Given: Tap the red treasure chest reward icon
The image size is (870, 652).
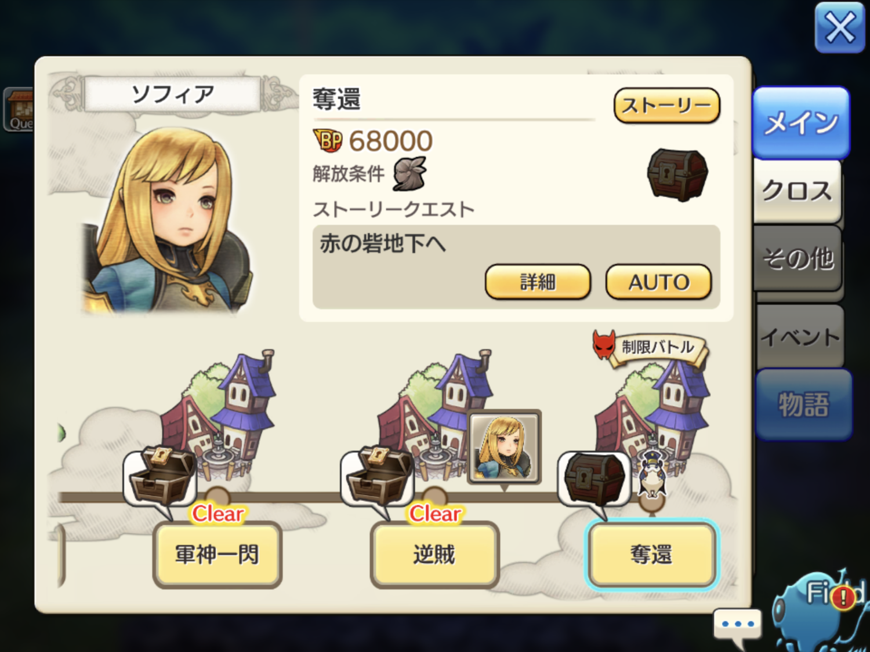Looking at the screenshot, I should coord(677,175).
